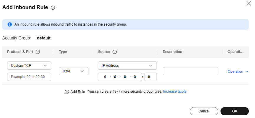Click the truncated Operati... column header

tap(236, 52)
